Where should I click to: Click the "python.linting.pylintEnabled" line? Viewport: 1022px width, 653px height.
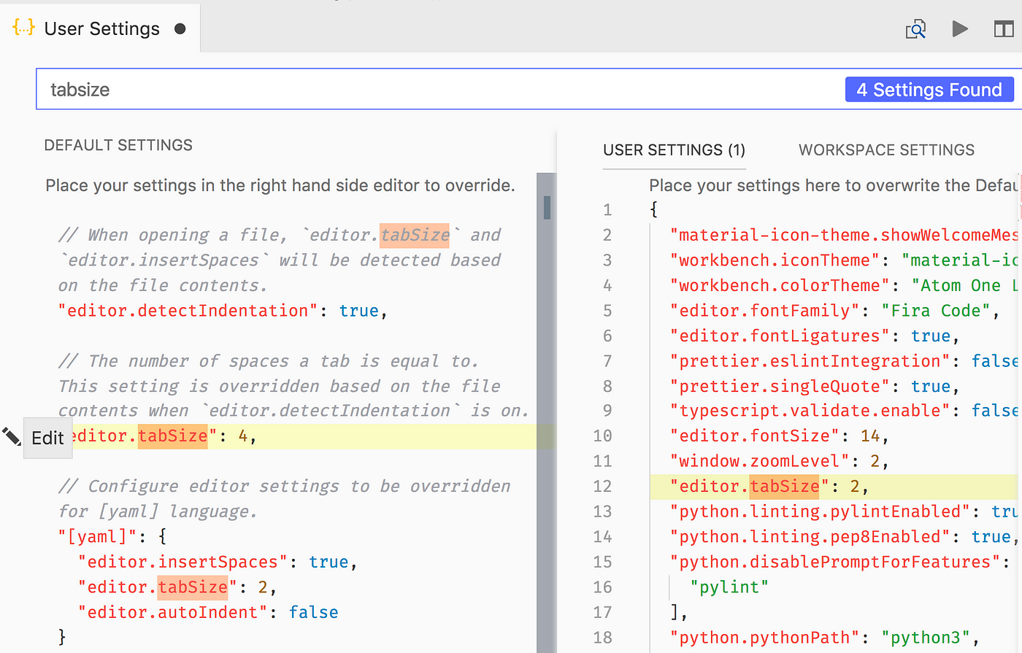click(844, 511)
